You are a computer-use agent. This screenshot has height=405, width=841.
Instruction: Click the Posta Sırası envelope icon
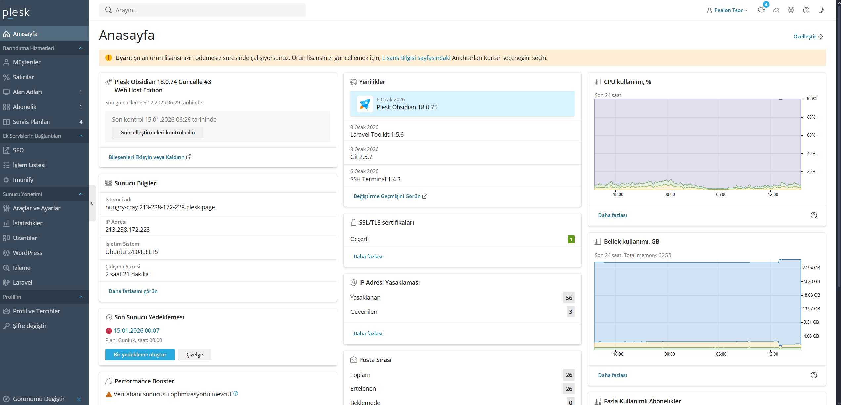(x=353, y=360)
